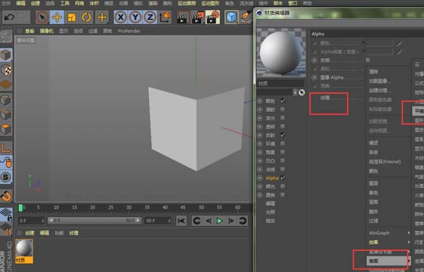Click the Make Editable icon in left toolbar
The image size is (424, 272).
[6, 37]
